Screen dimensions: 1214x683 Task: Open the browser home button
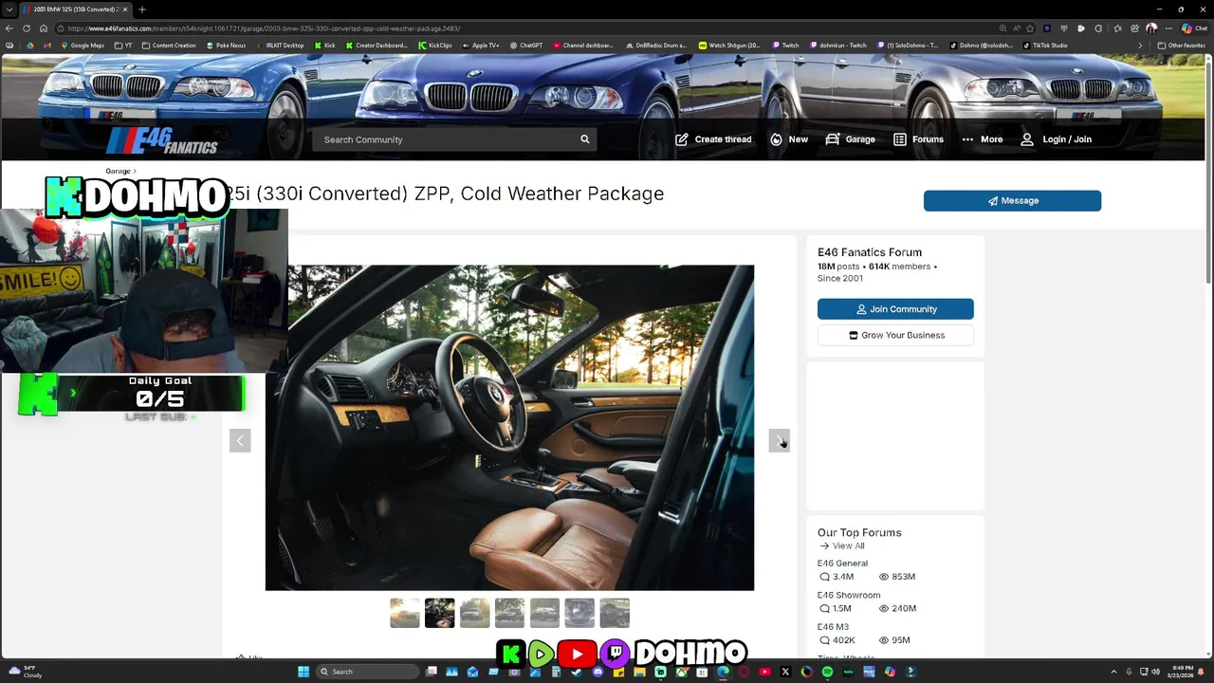point(44,28)
